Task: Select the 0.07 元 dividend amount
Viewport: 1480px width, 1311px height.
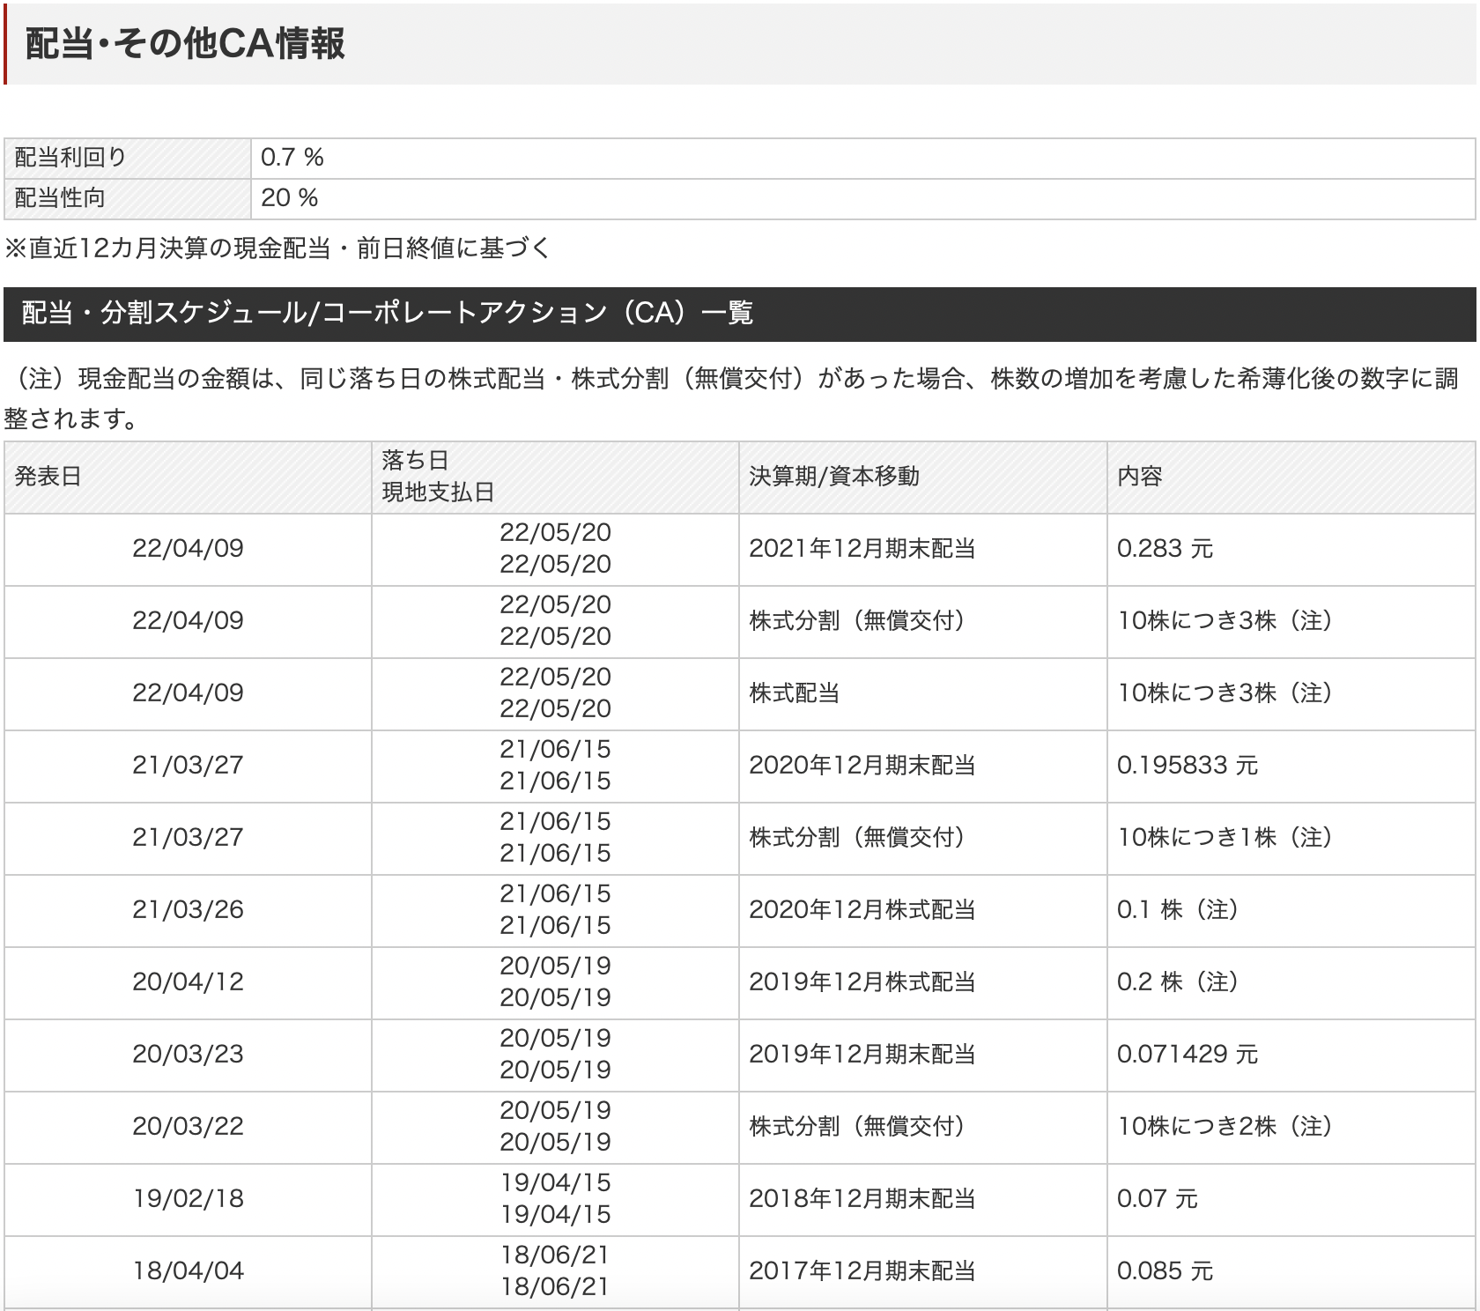Action: (1158, 1199)
